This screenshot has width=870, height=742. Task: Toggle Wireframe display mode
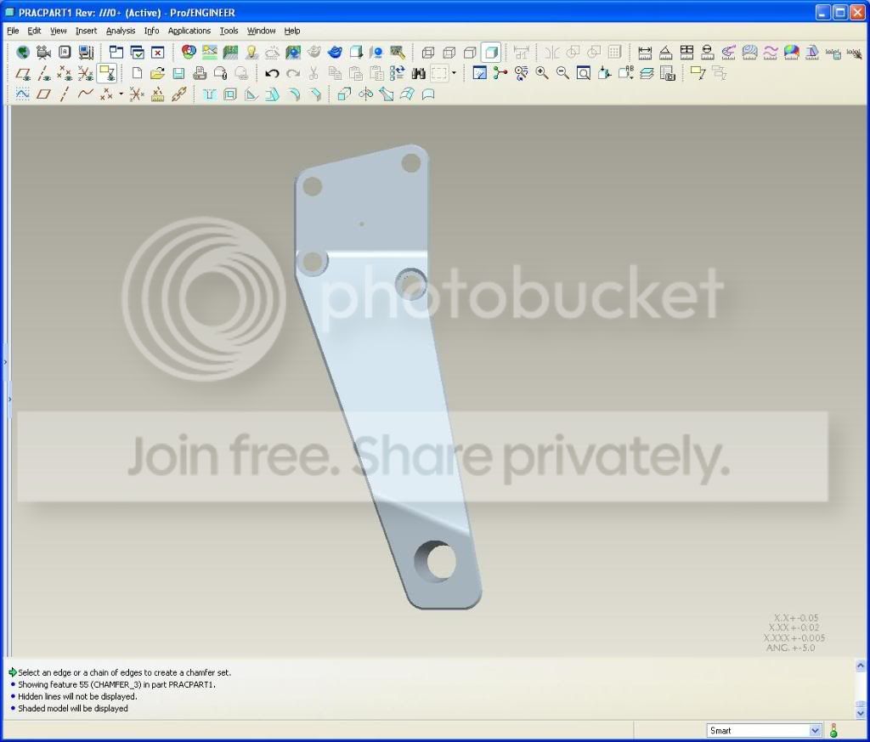coord(428,53)
